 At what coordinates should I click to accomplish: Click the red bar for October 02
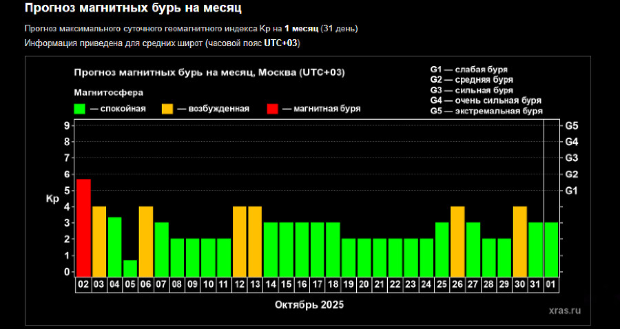click(83, 227)
